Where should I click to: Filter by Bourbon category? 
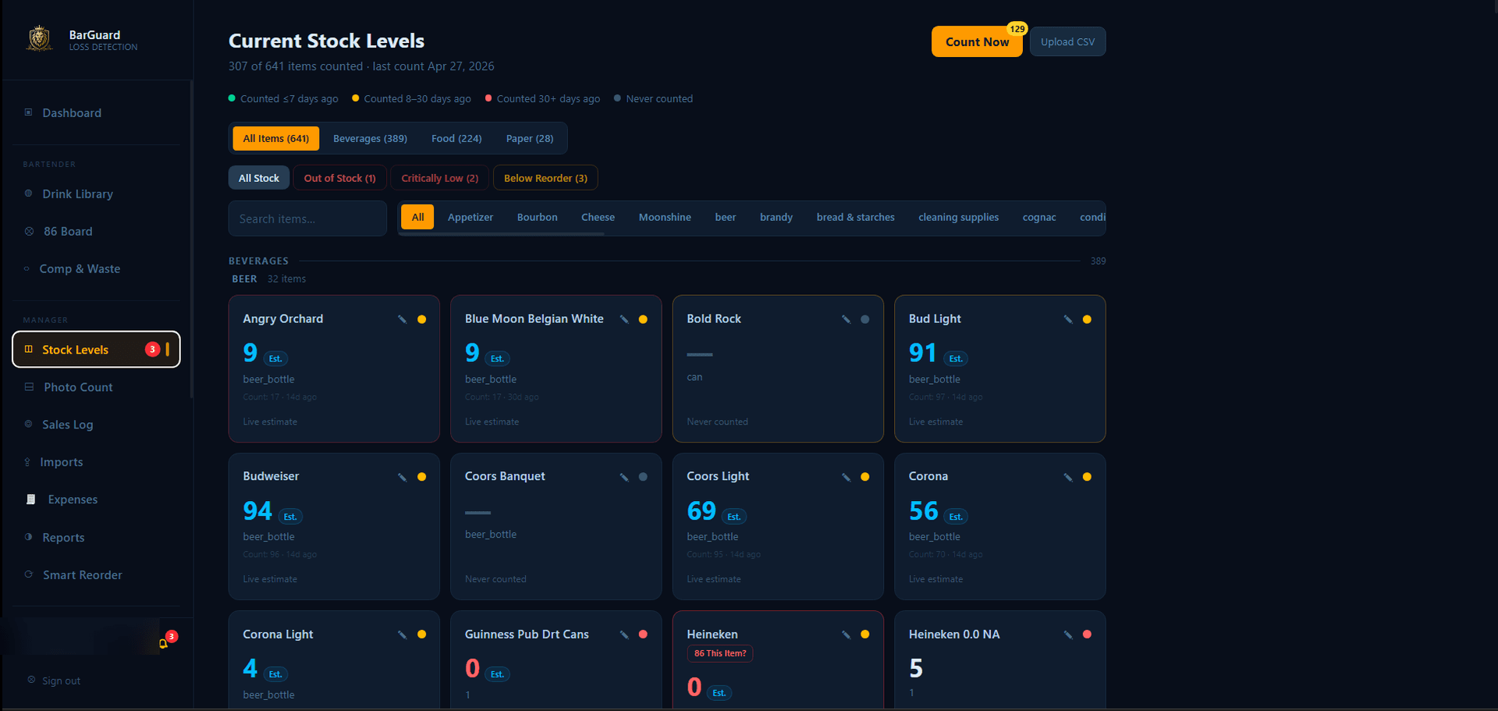point(538,217)
